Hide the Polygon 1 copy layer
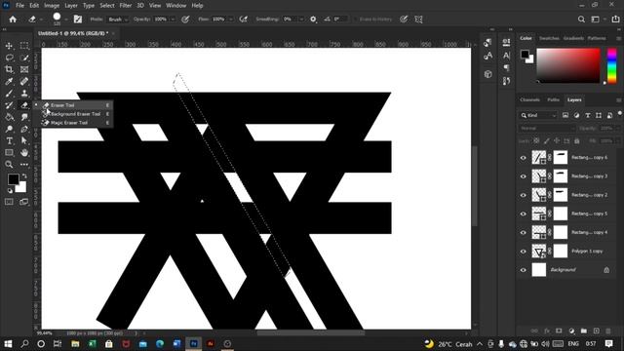The width and height of the screenshot is (624, 351). pyautogui.click(x=524, y=252)
